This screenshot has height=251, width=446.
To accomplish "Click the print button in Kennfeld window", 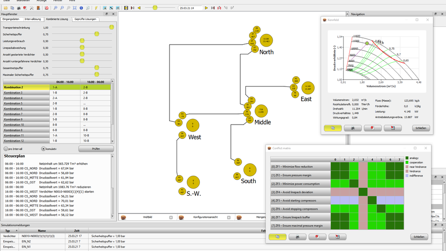I will [353, 128].
